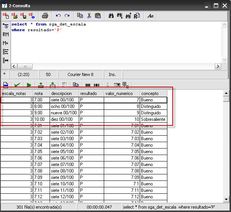231x212 pixels.
Task: Run the query with green play
Action: pos(29,85)
